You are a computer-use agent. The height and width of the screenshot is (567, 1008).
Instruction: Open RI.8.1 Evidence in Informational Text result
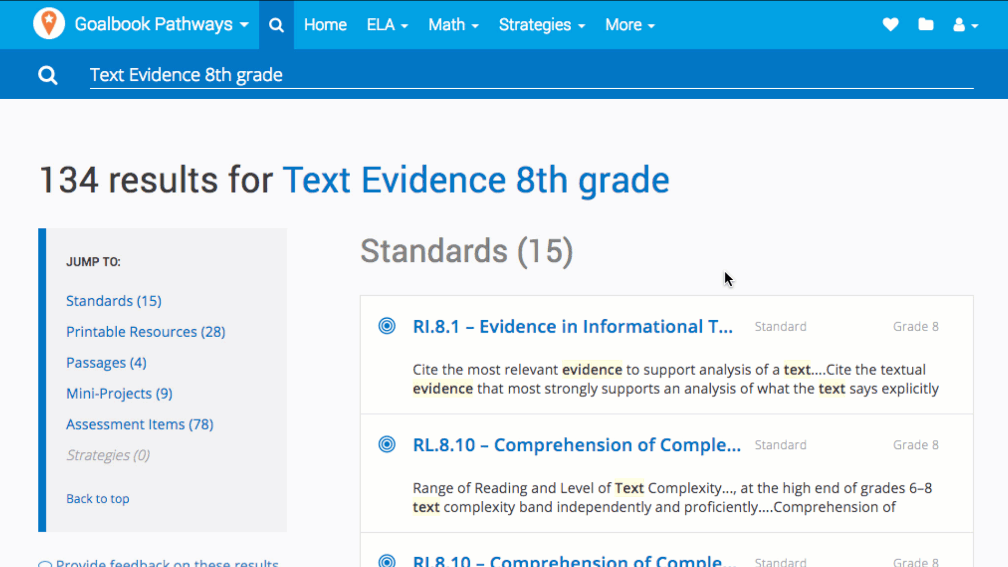(x=572, y=327)
